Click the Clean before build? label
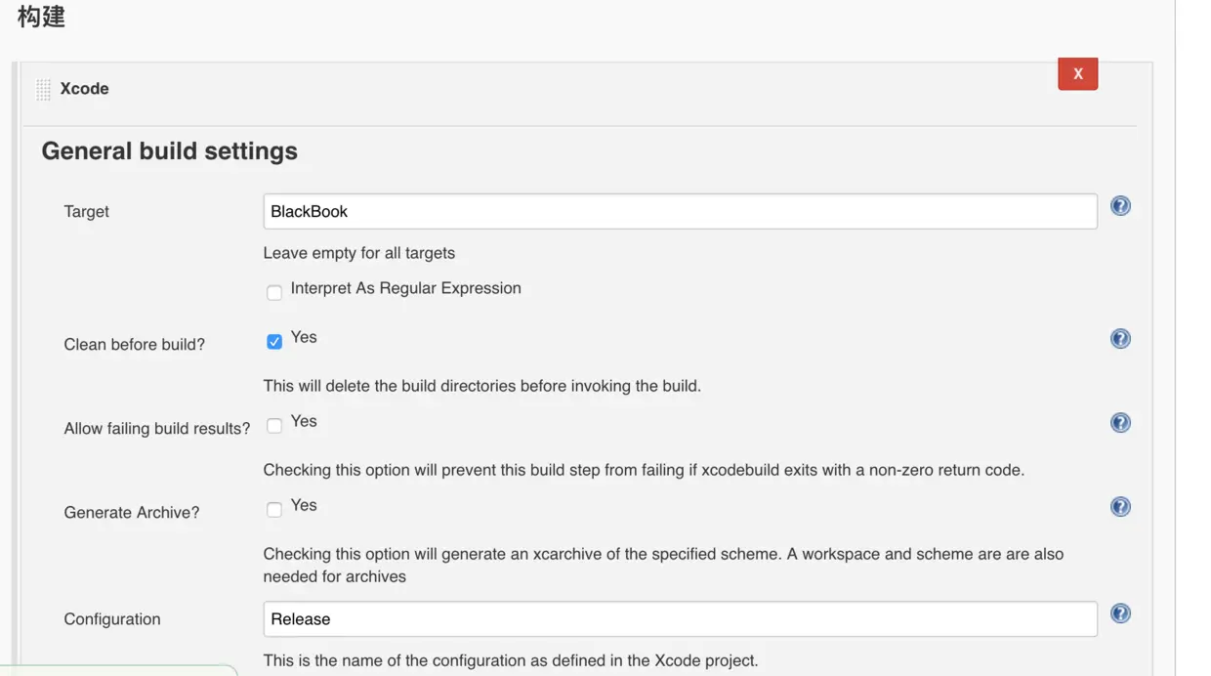This screenshot has height=676, width=1211. pyautogui.click(x=134, y=345)
